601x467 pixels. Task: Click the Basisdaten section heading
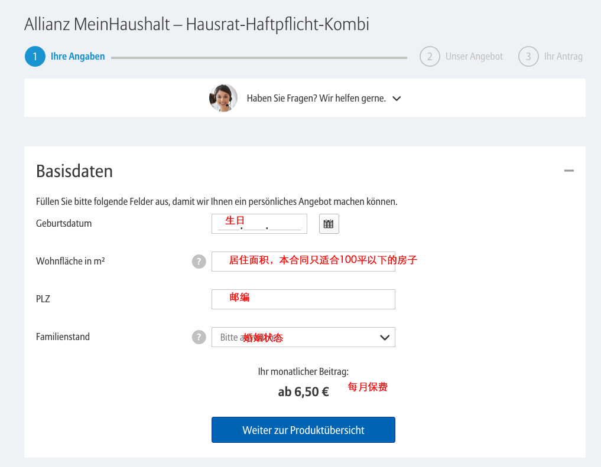(74, 171)
